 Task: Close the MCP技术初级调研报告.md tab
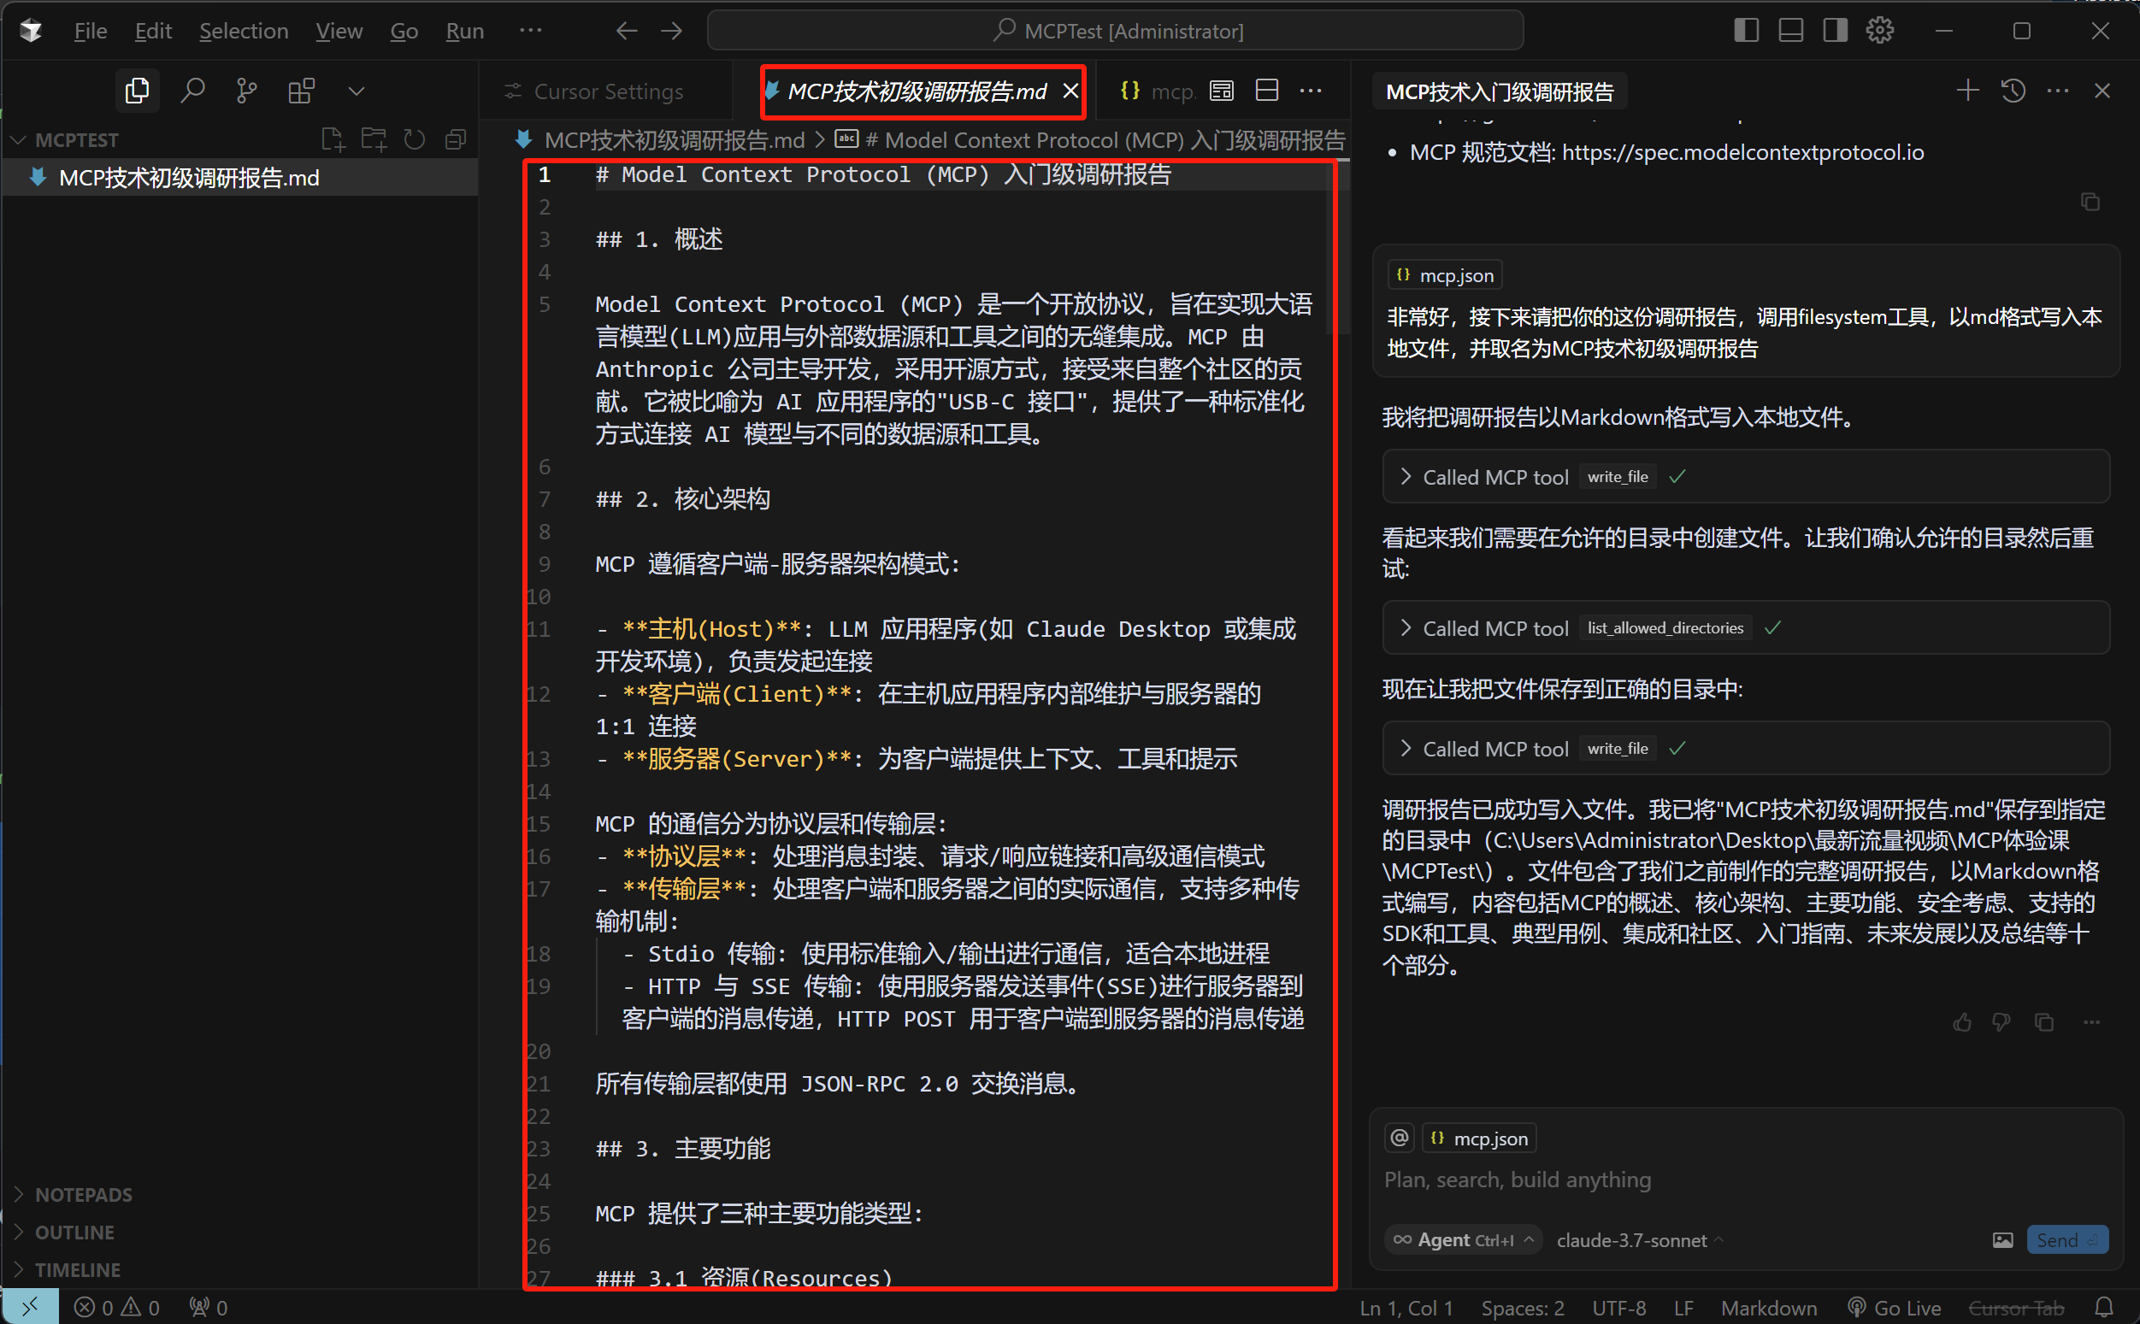[1071, 91]
